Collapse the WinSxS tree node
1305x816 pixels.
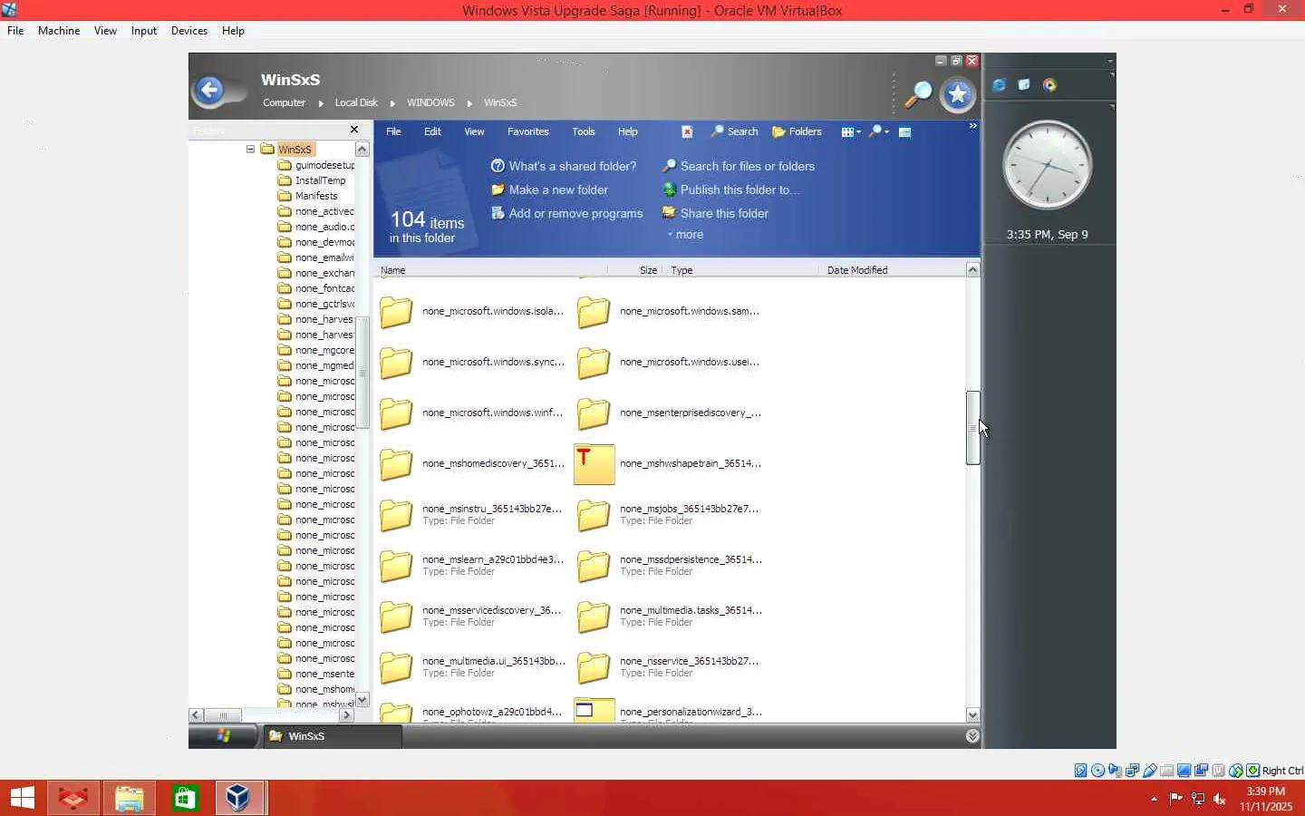pos(250,149)
